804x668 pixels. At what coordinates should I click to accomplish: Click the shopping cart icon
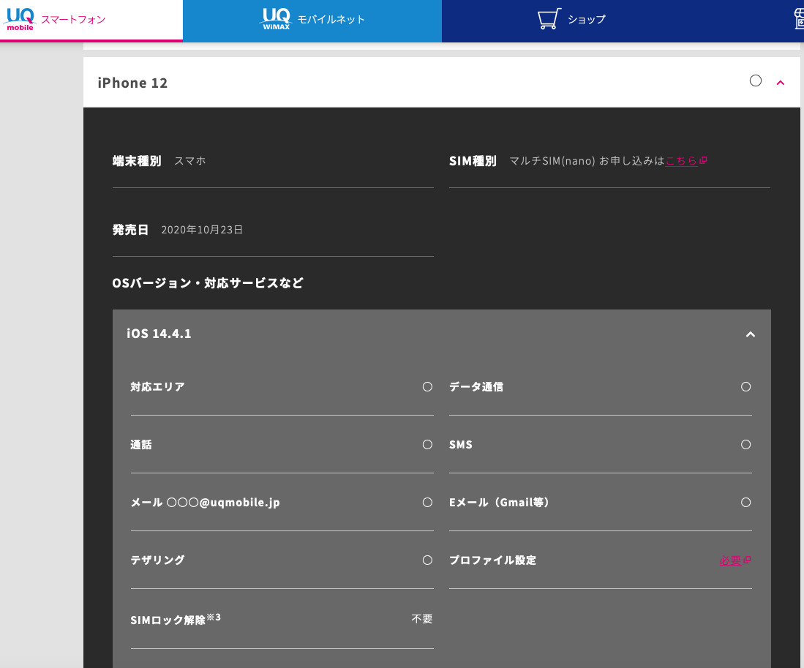(549, 19)
